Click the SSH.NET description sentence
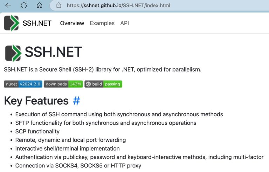This screenshot has width=269, height=172. [x=103, y=70]
